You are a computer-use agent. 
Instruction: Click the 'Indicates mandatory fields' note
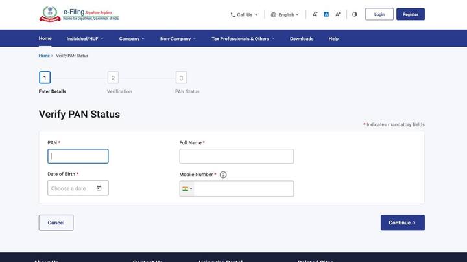tap(395, 124)
